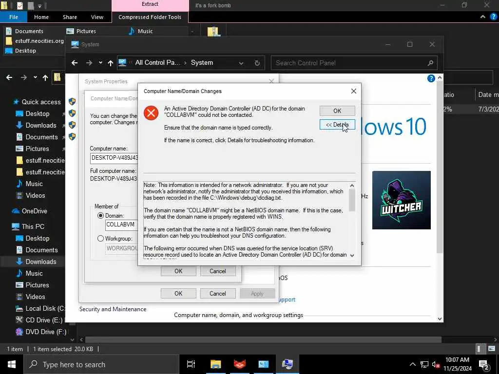The image size is (499, 374).
Task: Switch to the Home ribbon tab
Action: click(x=41, y=17)
